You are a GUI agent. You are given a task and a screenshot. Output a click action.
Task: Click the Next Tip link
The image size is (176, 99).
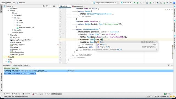pos(119,50)
